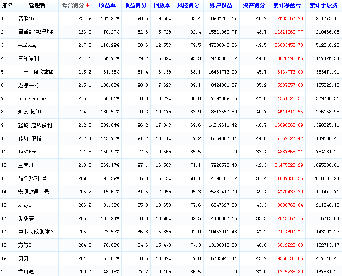Sort the table by 收益率 column
342x276 pixels.
point(107,6)
